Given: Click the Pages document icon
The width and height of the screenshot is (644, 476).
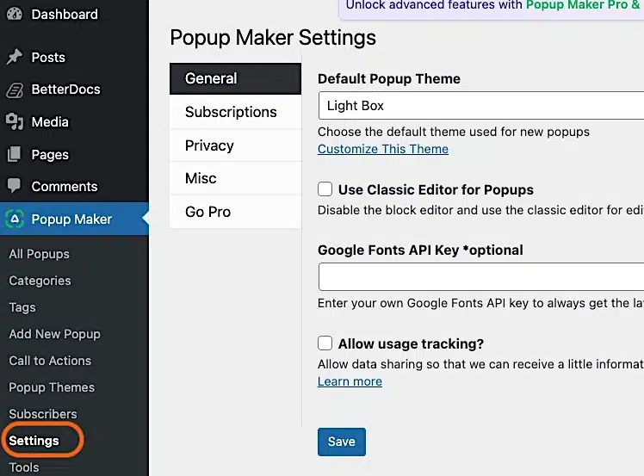Looking at the screenshot, I should coord(15,154).
